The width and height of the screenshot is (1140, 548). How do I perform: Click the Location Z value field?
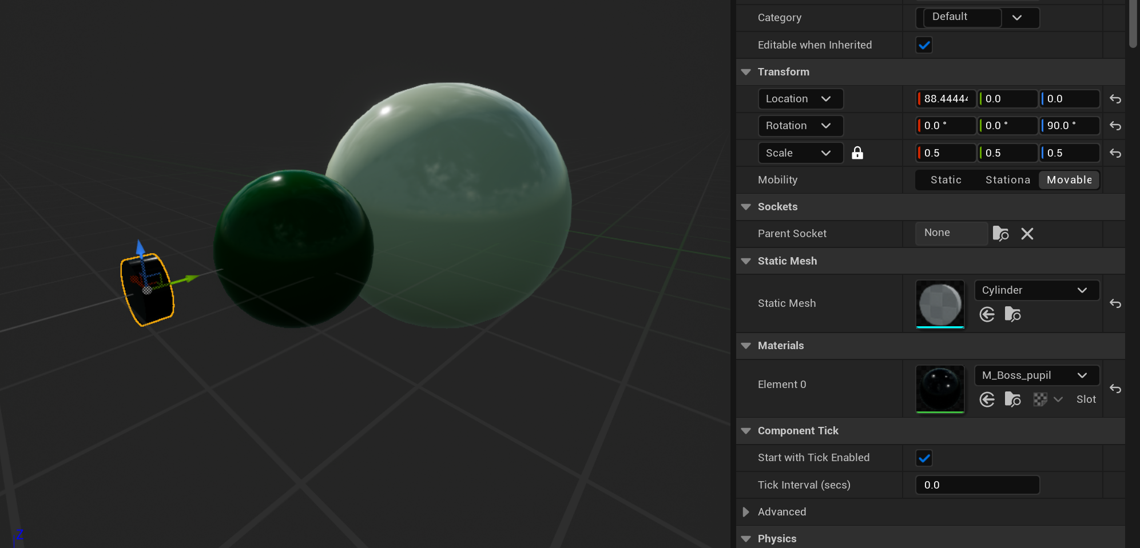pyautogui.click(x=1070, y=99)
